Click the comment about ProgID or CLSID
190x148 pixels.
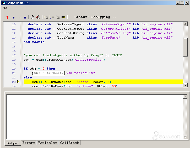[73, 55]
